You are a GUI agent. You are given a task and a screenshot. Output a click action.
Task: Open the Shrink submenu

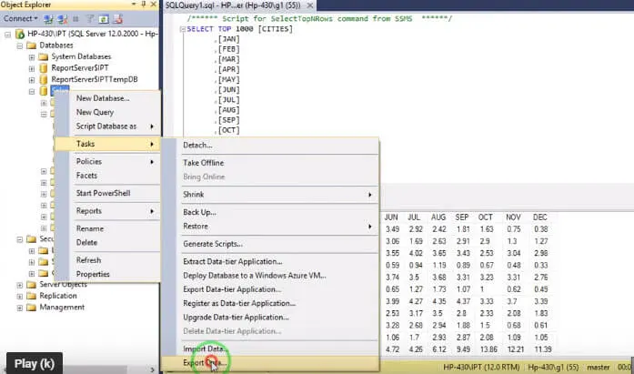270,195
